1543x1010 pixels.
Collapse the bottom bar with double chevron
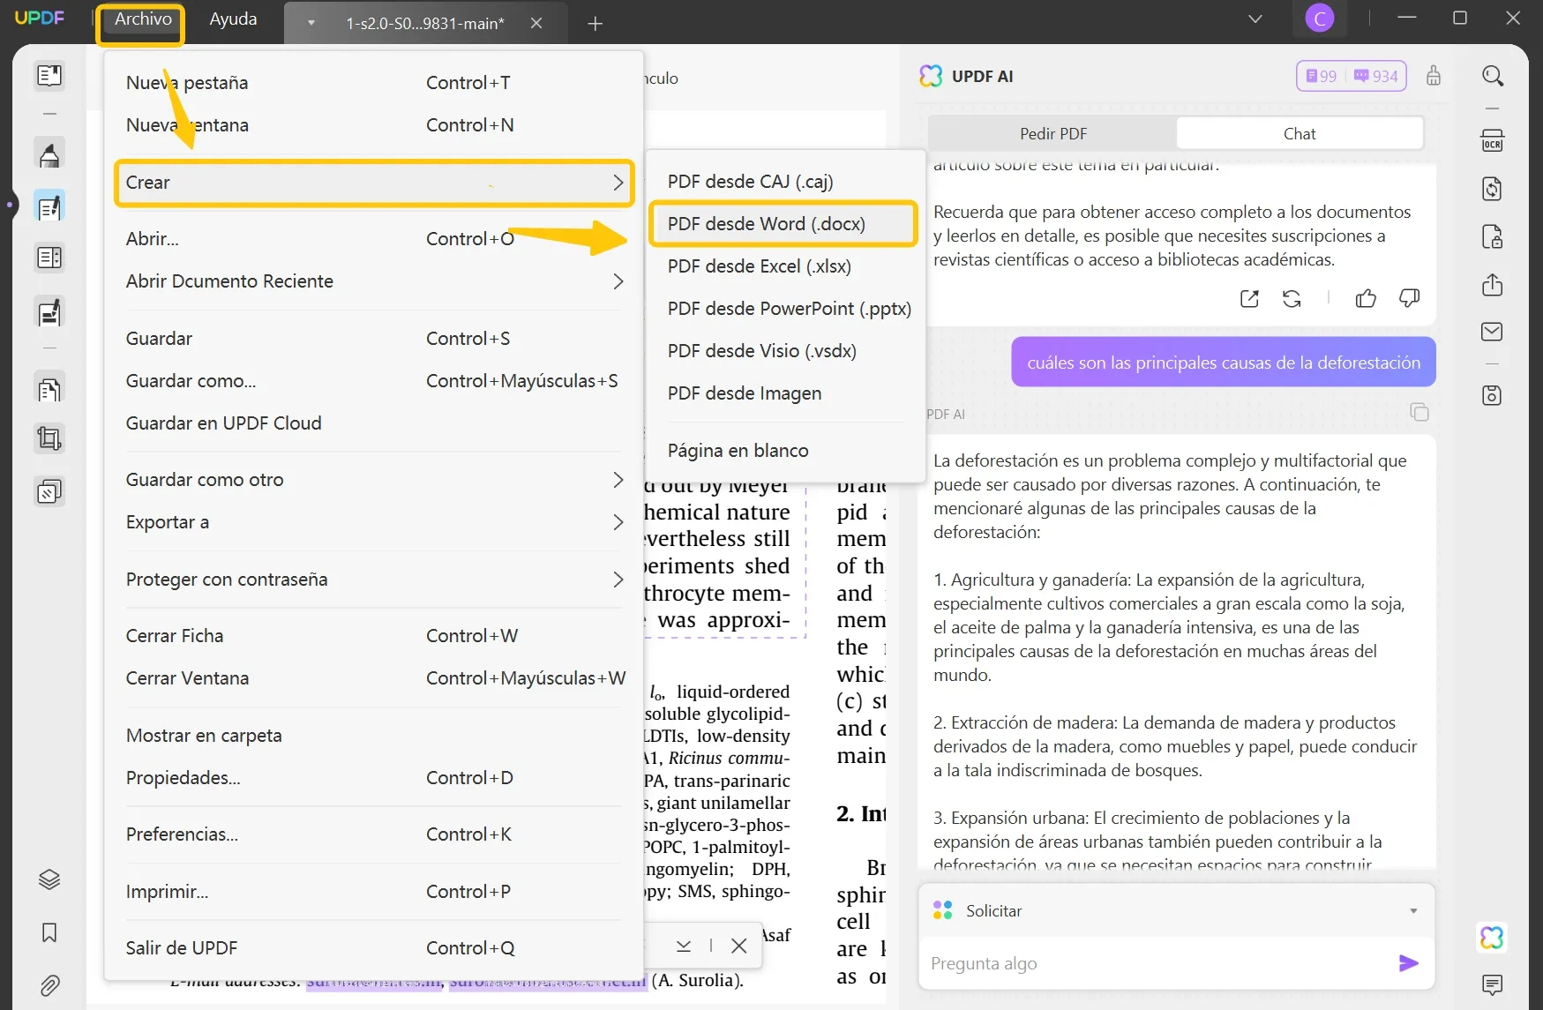[x=684, y=946]
